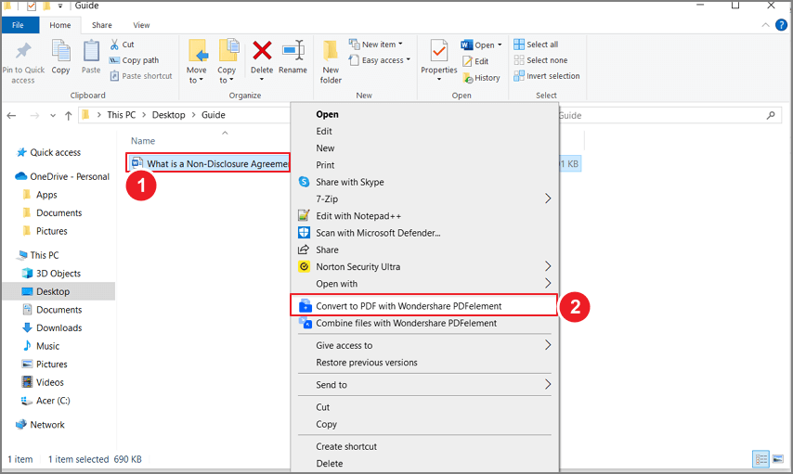The image size is (793, 474).
Task: Click the Properties icon
Action: tap(439, 51)
